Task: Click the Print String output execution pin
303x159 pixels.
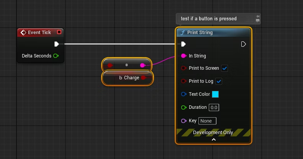Action: pyautogui.click(x=244, y=44)
